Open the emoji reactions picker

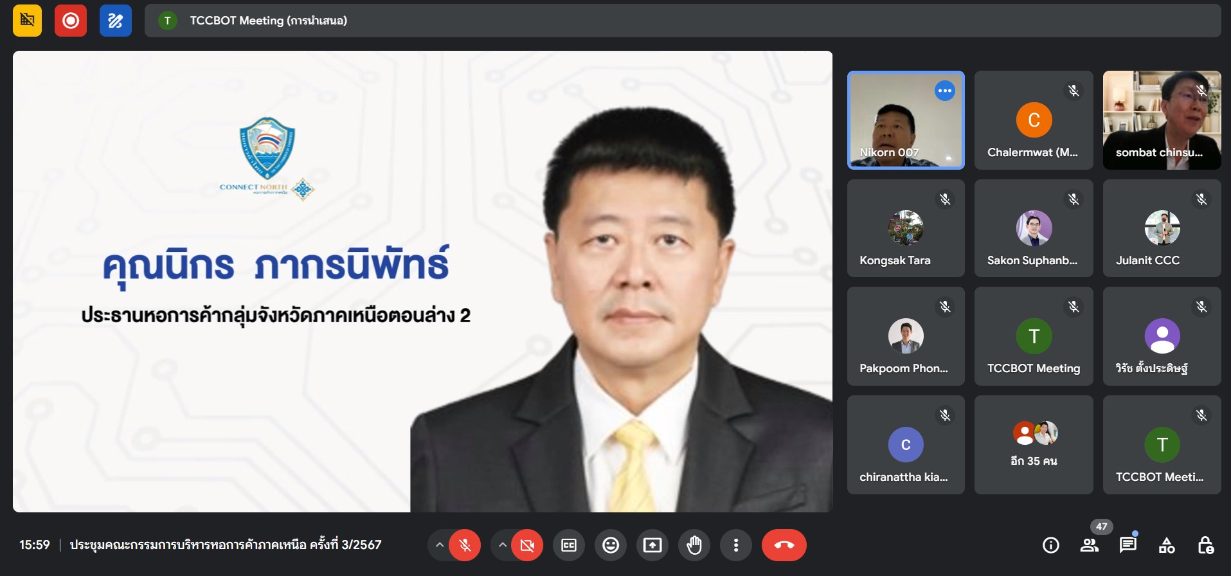coord(611,545)
